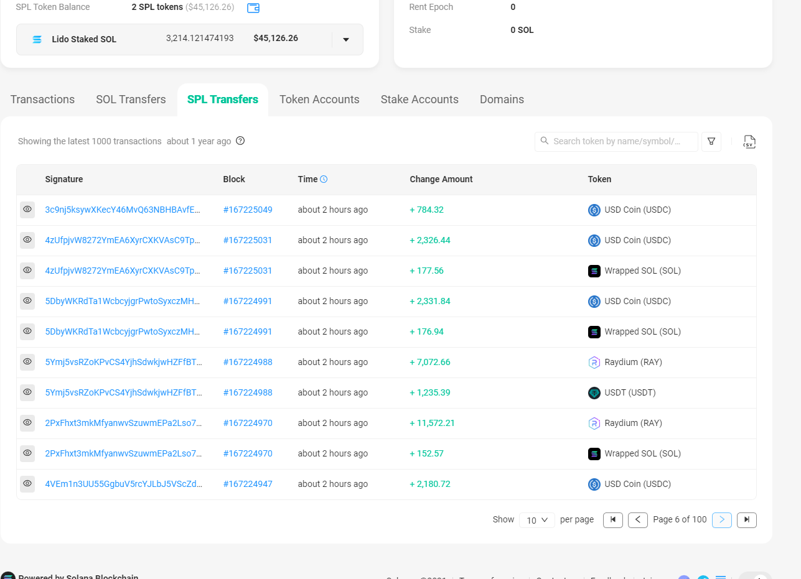Expand the Lido Staked SOL token dropdown
Viewport: 801px width, 579px height.
[346, 39]
